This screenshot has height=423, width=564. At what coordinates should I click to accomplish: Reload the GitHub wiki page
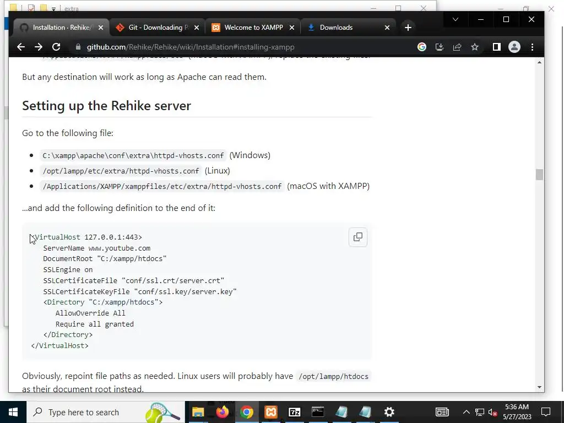56,47
